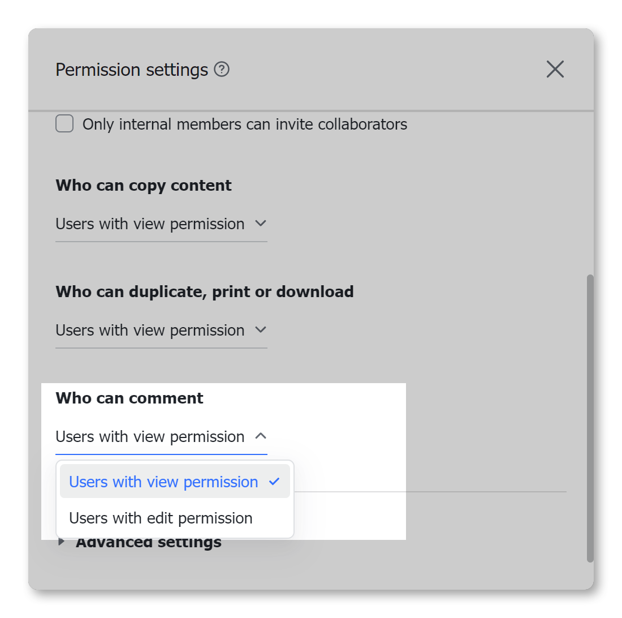Click the 'Who can comment' heading
The image size is (622, 618).
click(129, 398)
